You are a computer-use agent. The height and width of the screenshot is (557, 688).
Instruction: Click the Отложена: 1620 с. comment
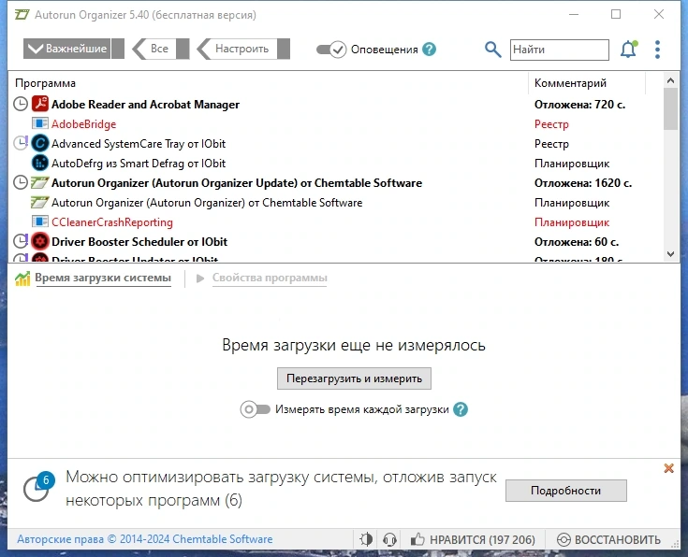(x=582, y=183)
